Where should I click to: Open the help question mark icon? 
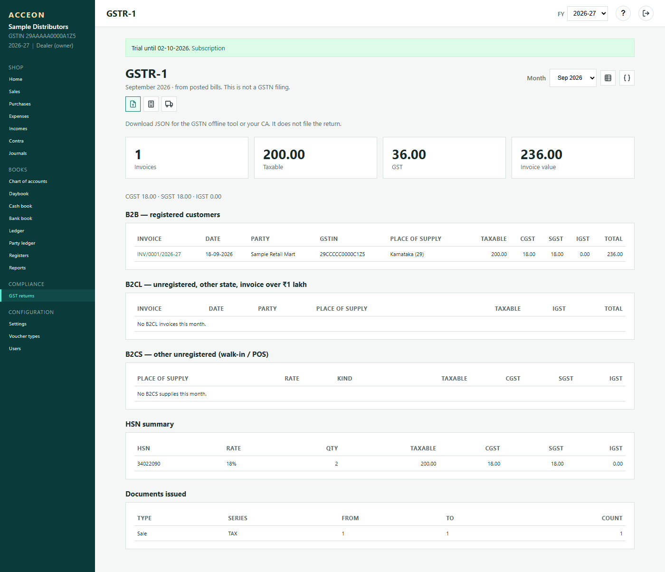point(623,13)
